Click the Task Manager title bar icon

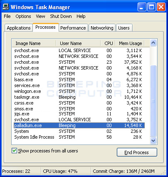[x=6, y=7]
